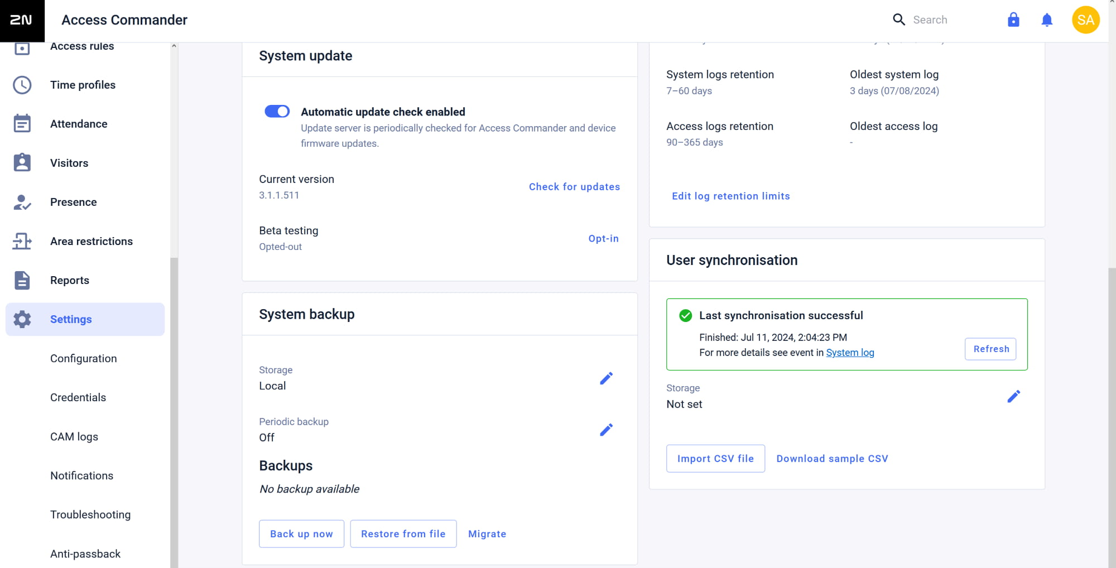
Task: Open the System log link
Action: 850,353
